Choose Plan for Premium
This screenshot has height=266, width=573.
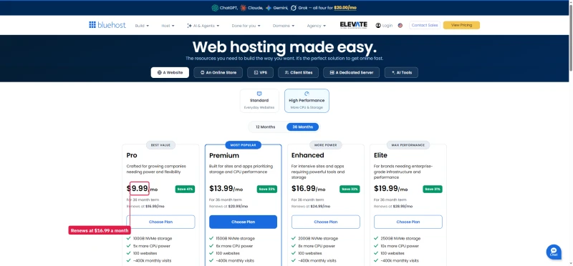coord(243,222)
